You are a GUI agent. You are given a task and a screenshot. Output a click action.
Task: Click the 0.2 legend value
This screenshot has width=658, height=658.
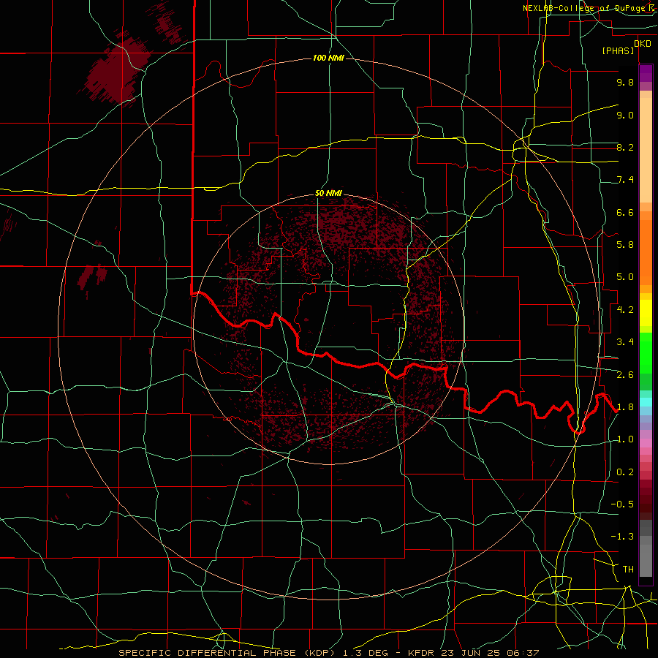pos(625,472)
